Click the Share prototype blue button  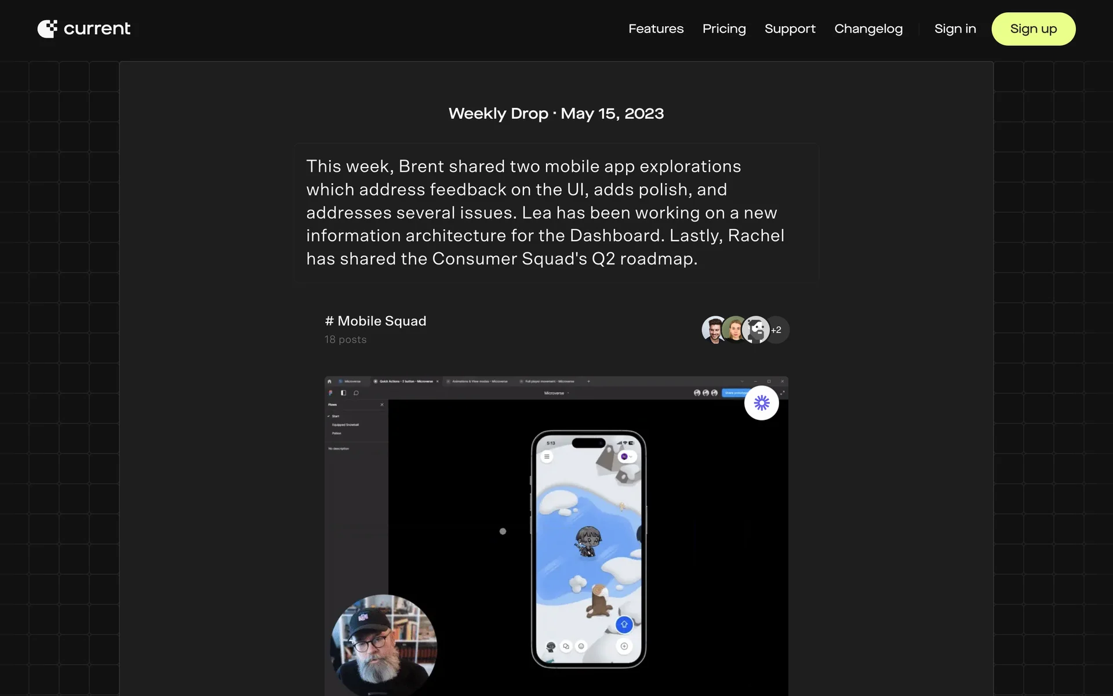[x=735, y=393]
